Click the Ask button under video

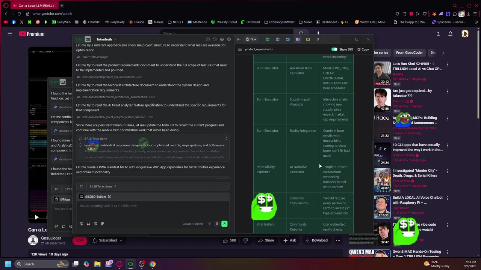coord(290,240)
